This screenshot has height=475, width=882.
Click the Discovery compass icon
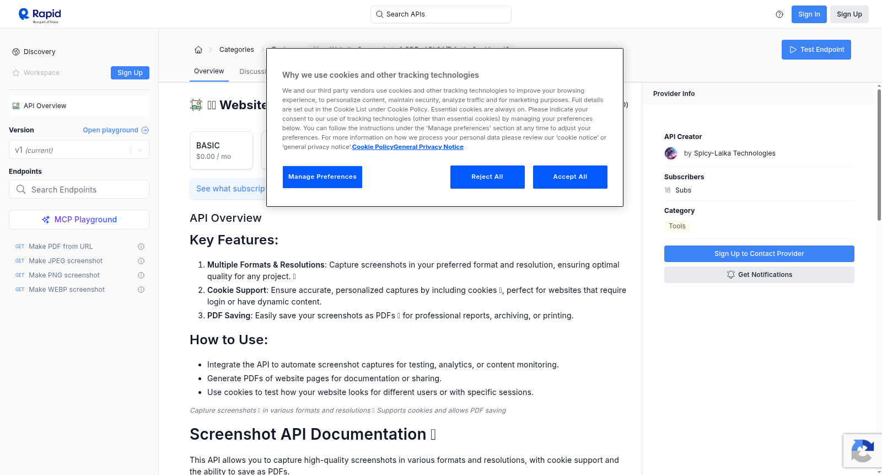pyautogui.click(x=16, y=52)
